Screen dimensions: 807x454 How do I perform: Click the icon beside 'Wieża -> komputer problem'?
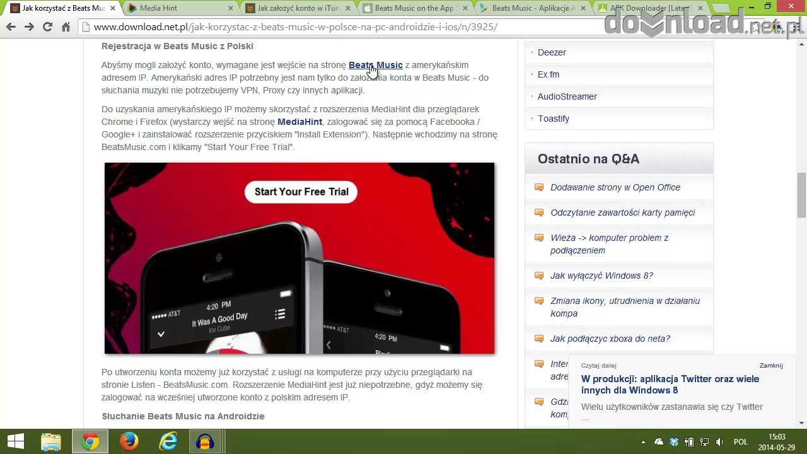coord(539,238)
